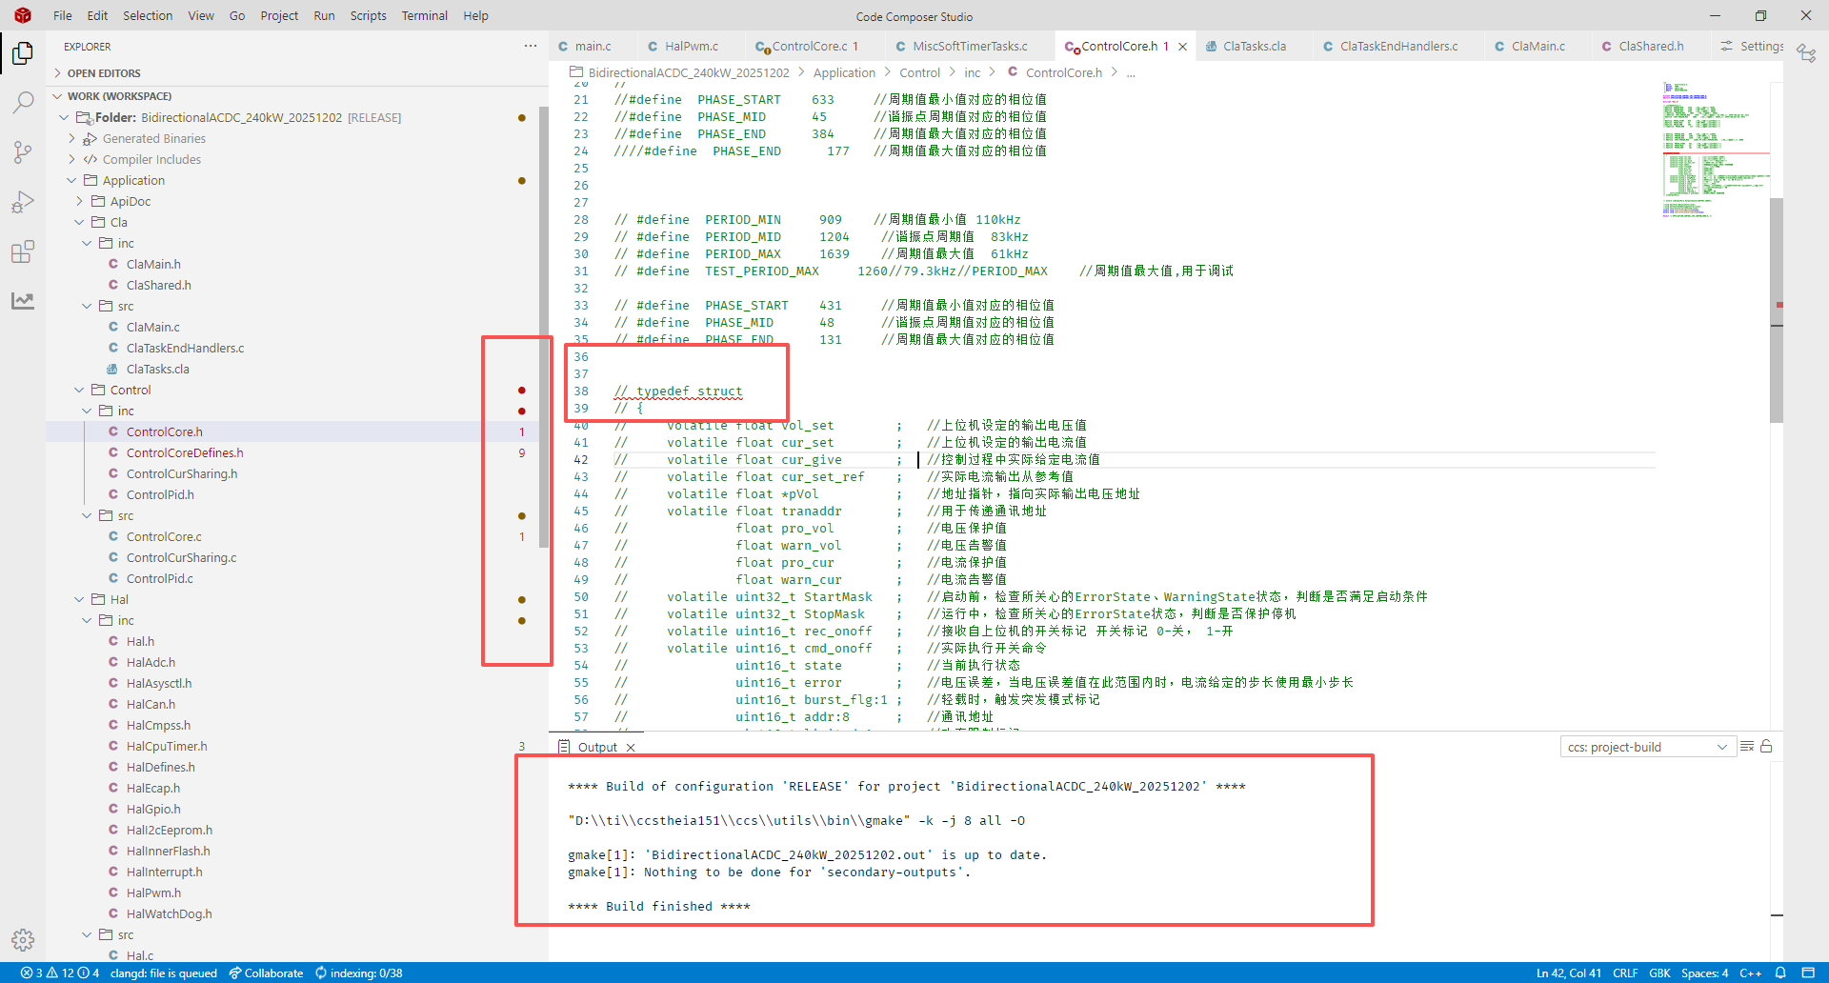The width and height of the screenshot is (1829, 983).
Task: Toggle output scroll lock icon
Action: click(x=1766, y=747)
